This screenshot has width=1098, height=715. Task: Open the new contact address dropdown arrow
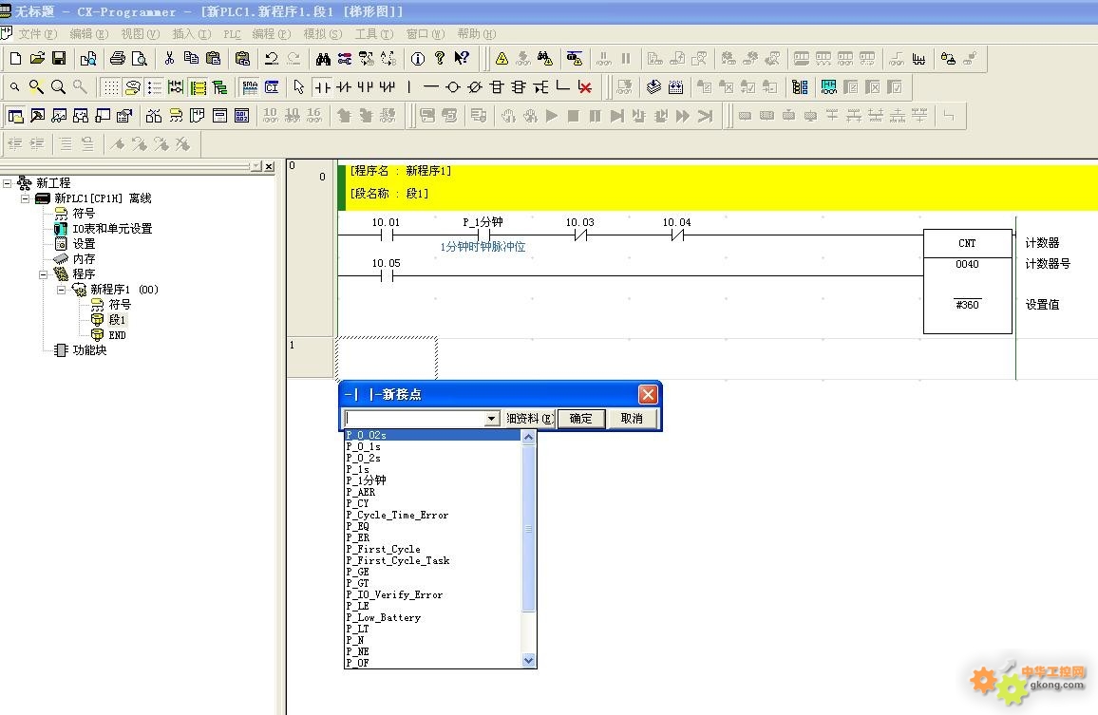tap(492, 419)
